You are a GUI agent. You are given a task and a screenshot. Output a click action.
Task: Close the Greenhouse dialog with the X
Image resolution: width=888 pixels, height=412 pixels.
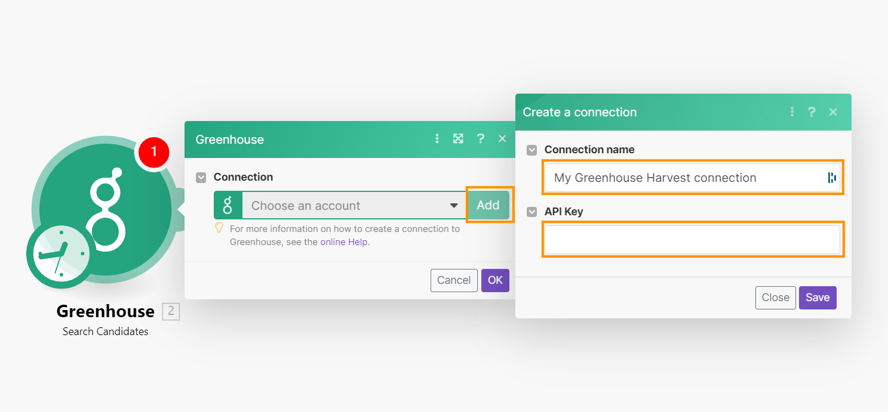(502, 139)
